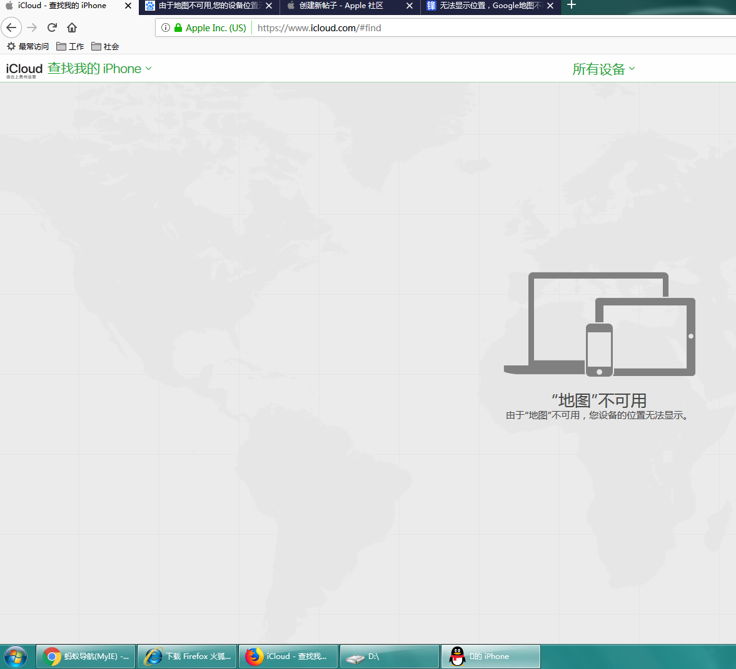
Task: Open the site information icon
Action: pos(166,27)
